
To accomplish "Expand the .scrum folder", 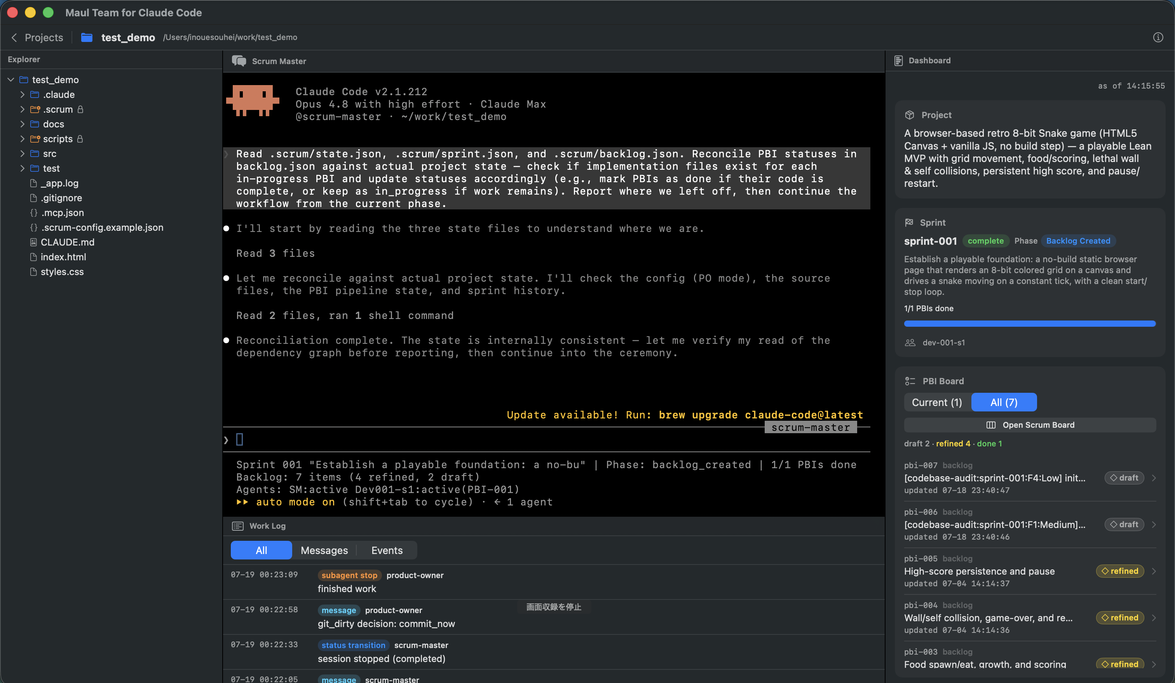I will click(x=22, y=109).
